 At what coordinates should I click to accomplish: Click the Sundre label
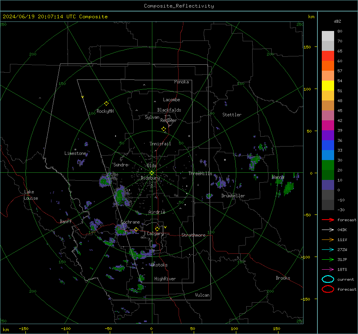[x=121, y=164]
